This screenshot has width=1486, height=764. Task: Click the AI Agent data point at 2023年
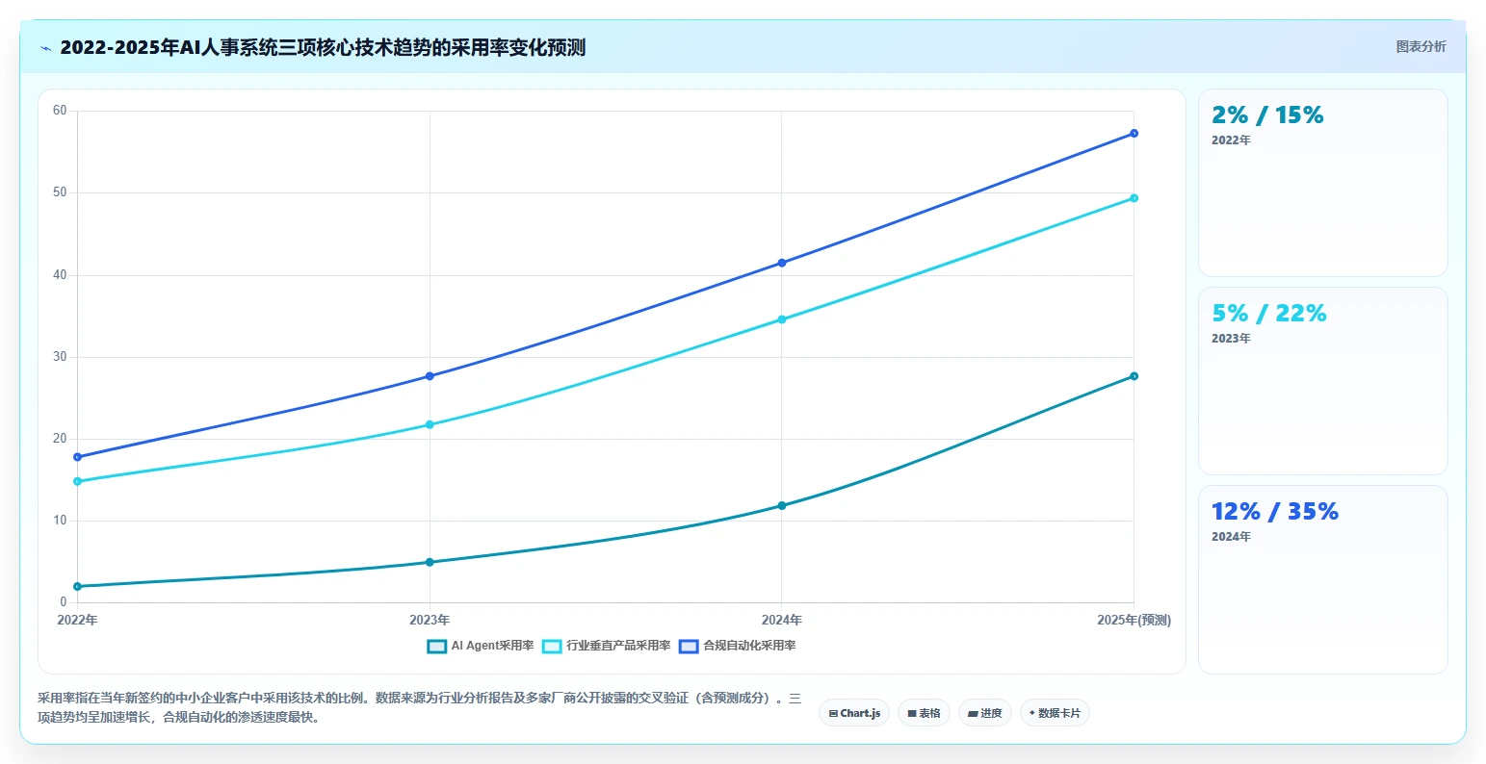(x=430, y=562)
